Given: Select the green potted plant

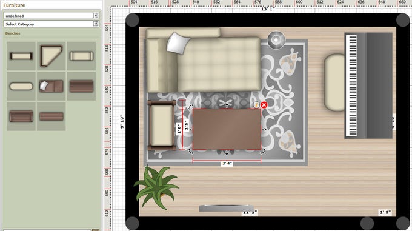Looking at the screenshot, I should (156, 187).
